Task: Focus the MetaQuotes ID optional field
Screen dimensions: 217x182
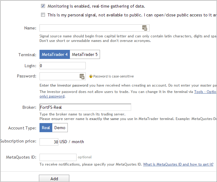Action: click(x=58, y=157)
